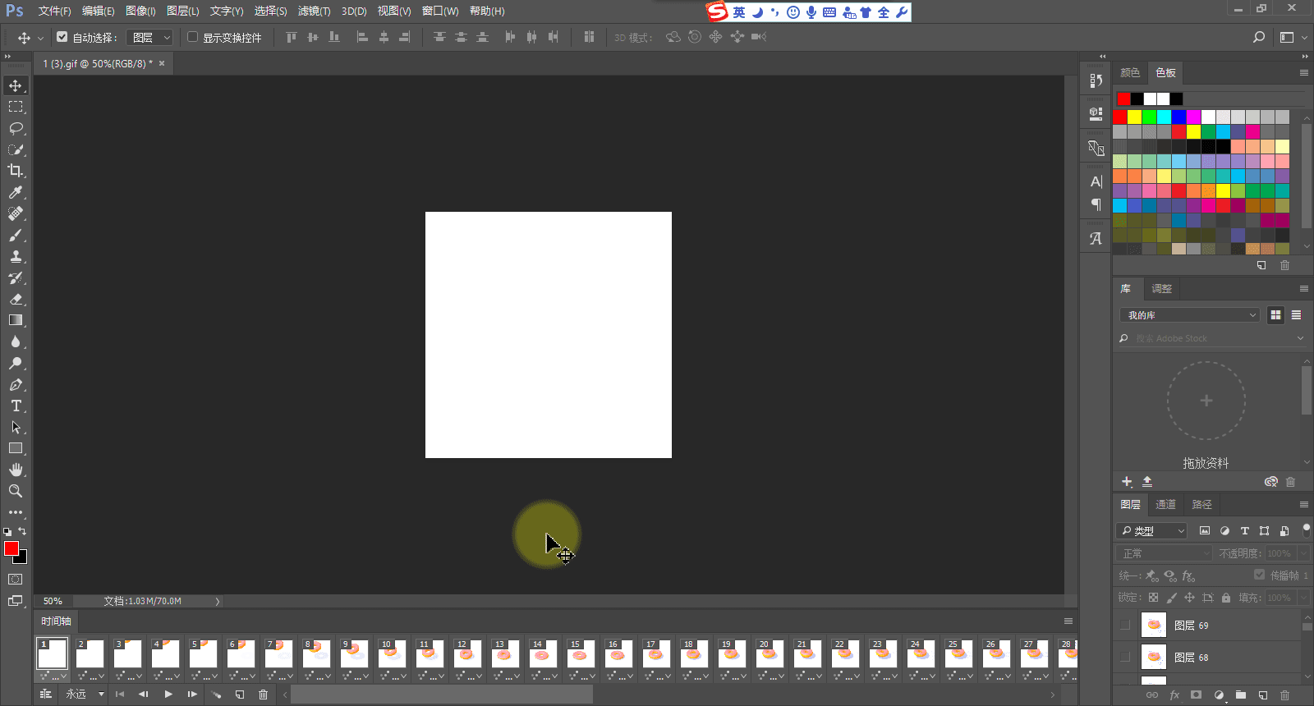
Task: Expand the 我的库 library dropdown
Action: [1188, 315]
